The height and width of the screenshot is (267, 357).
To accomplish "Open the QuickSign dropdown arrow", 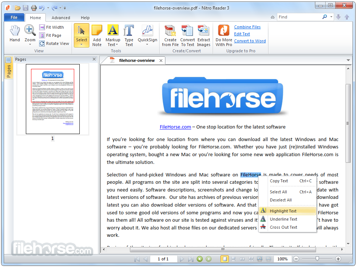I will coord(147,45).
